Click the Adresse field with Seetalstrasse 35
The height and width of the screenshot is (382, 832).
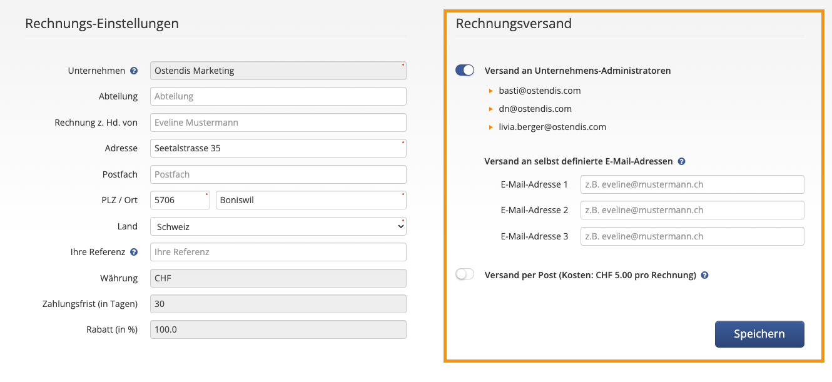coord(278,148)
